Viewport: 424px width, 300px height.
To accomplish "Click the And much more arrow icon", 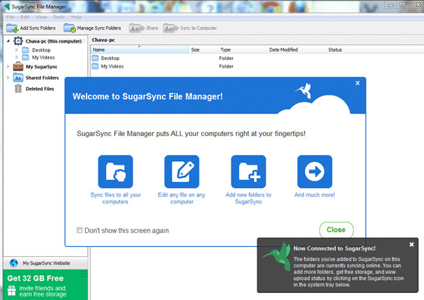I will [x=315, y=172].
